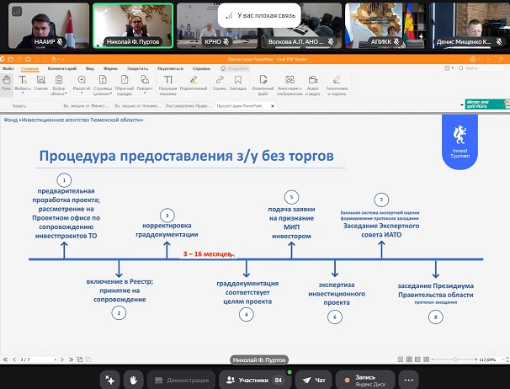Toggle the Подсвеченный highlight tool

tap(194, 82)
